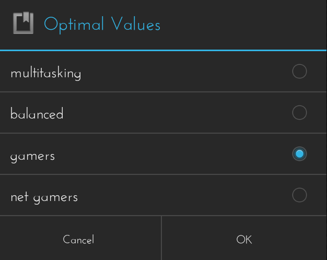The image size is (327, 260).
Task: Click the separator between gamers and net gamers
Action: coord(163,174)
